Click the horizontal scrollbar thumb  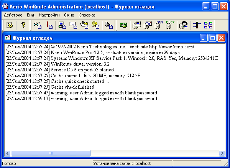51,153
